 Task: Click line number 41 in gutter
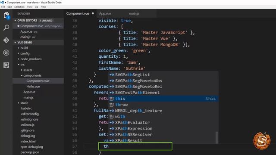pos(75,51)
